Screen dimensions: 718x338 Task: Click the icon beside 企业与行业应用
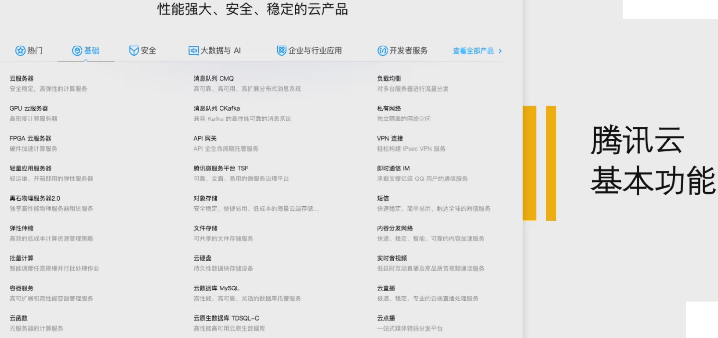click(281, 50)
